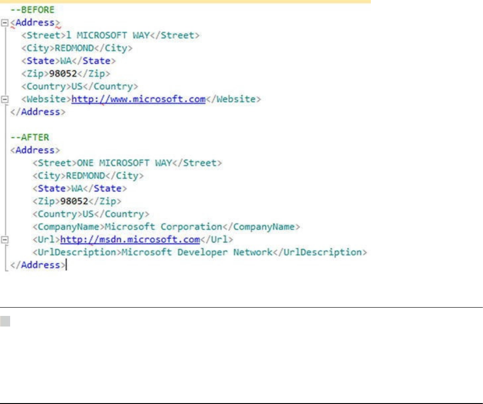
Task: Click the first REDMOND City line
Action: tap(77, 48)
